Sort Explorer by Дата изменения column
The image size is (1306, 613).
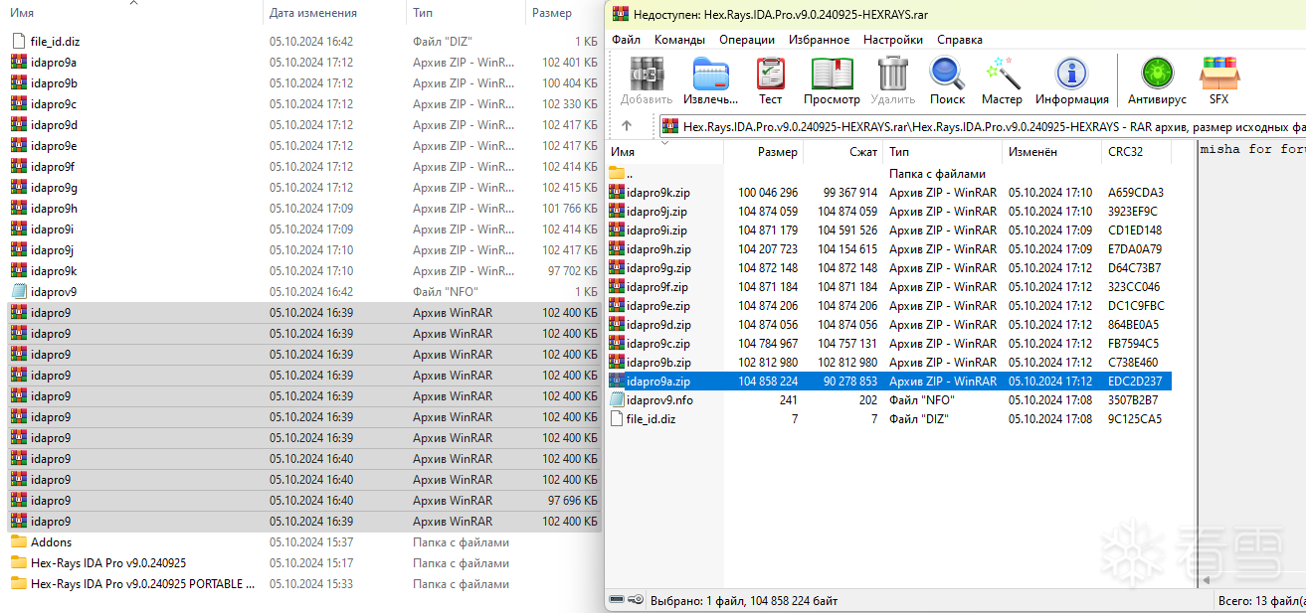(x=312, y=13)
